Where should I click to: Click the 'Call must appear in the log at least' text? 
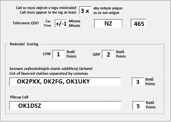[x=48, y=12]
